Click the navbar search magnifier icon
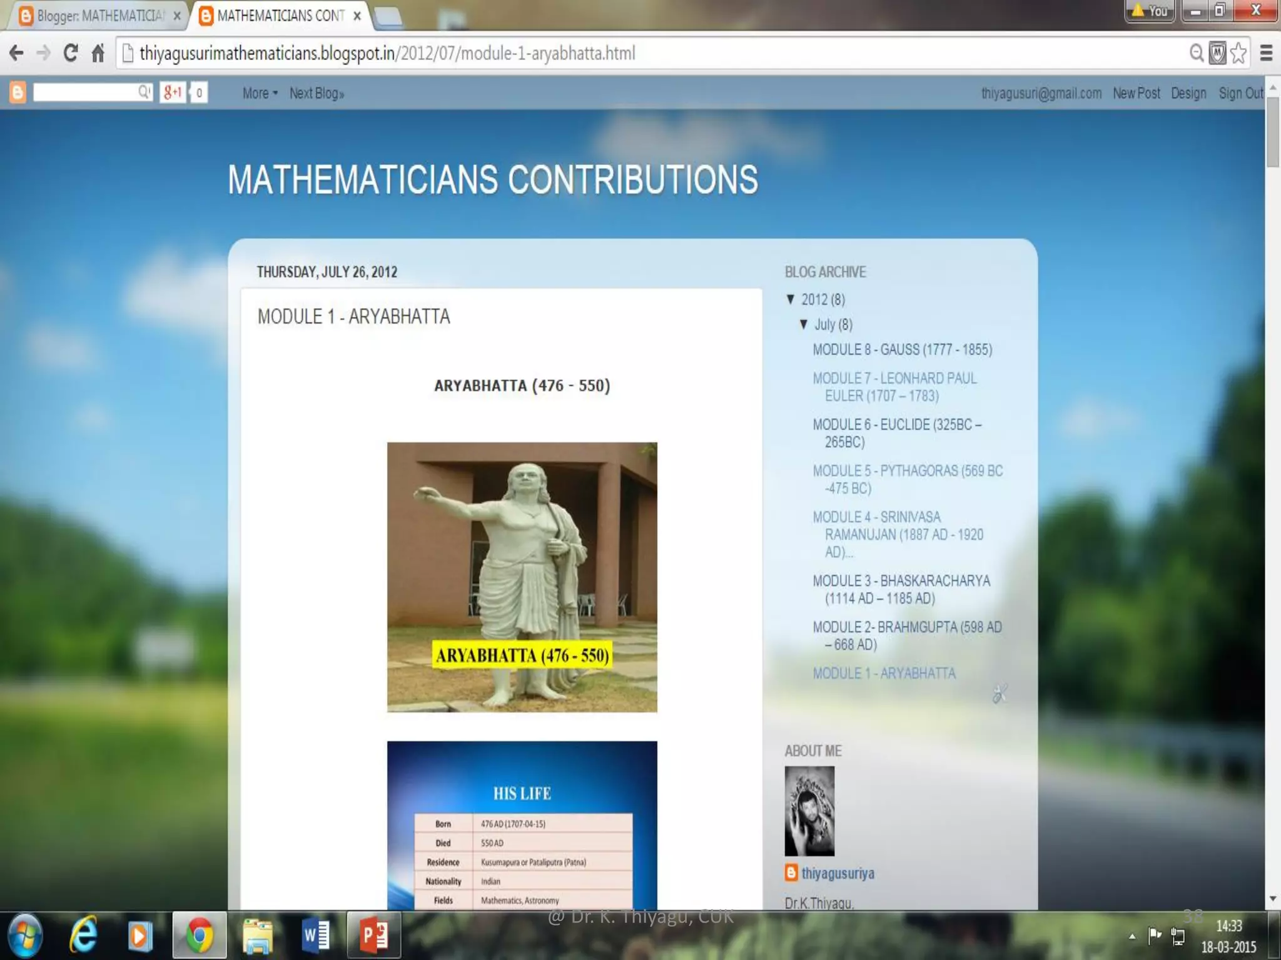The height and width of the screenshot is (960, 1281). tap(144, 92)
